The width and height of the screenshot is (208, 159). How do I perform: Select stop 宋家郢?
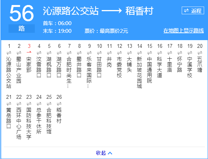(x=29, y=64)
